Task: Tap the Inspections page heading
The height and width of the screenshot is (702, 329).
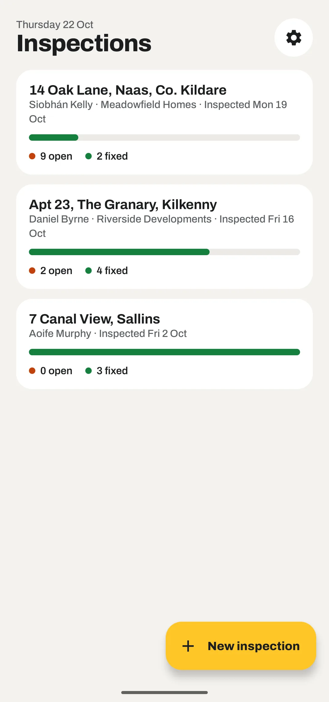Action: (84, 43)
